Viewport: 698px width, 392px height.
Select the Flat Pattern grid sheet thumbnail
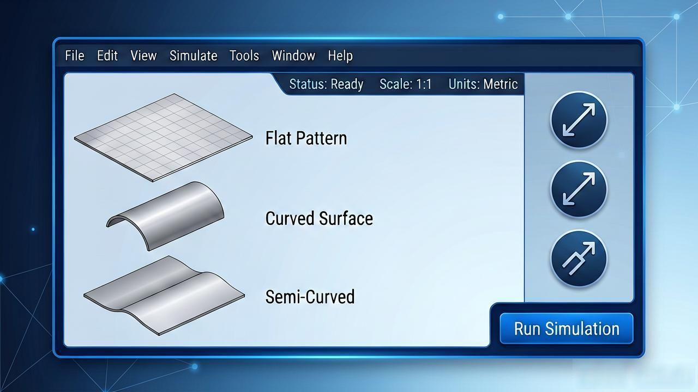163,137
